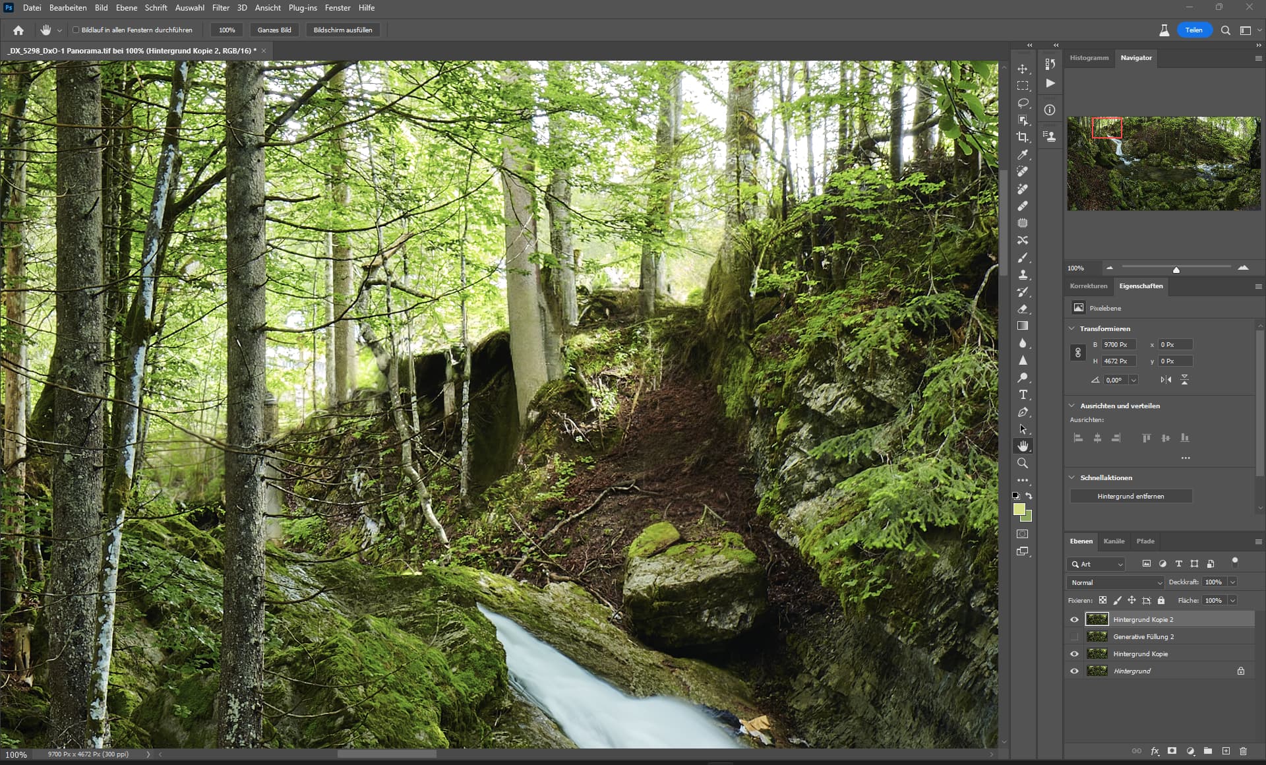Click the Bildschirm ausfüllen button
This screenshot has width=1266, height=765.
(x=343, y=30)
